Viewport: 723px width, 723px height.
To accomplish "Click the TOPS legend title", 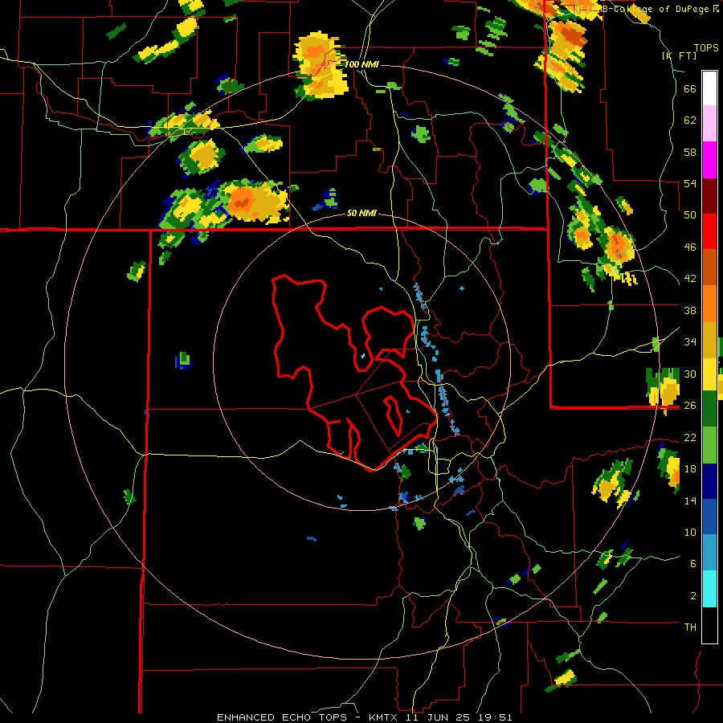I will coord(706,48).
